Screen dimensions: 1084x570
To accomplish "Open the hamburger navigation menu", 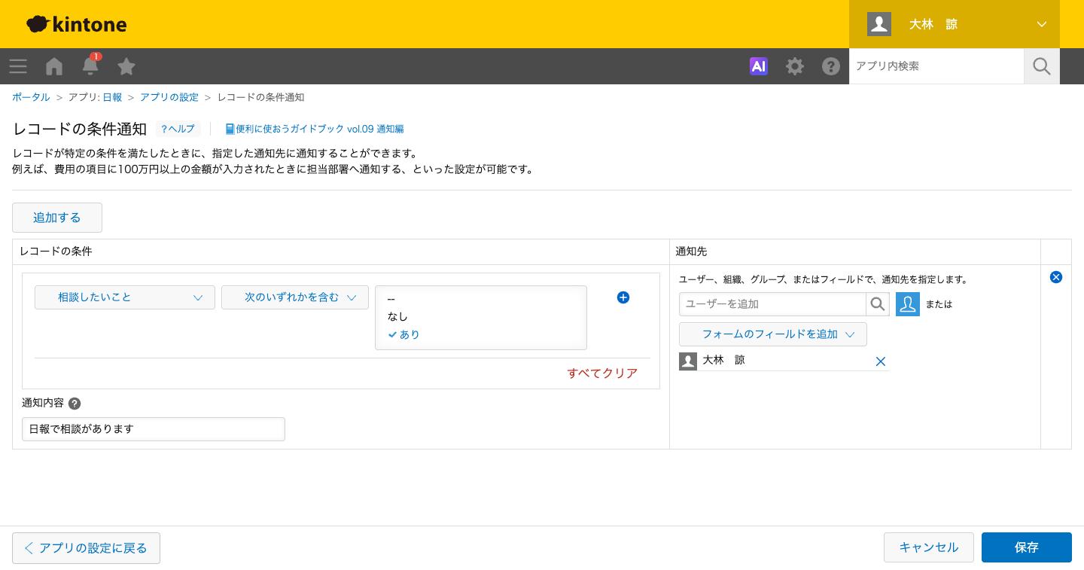I will coord(18,66).
